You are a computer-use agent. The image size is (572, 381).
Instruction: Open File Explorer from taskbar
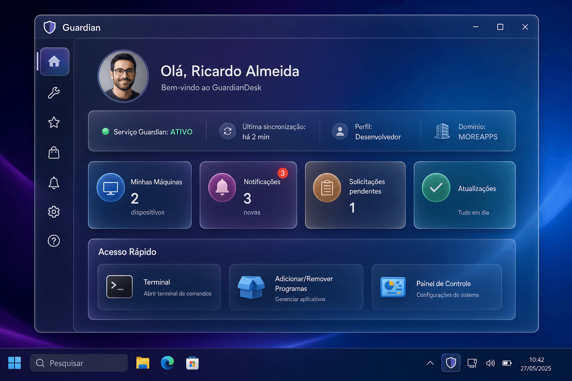pyautogui.click(x=143, y=363)
